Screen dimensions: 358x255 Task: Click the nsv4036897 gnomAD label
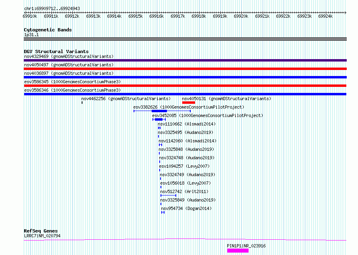click(x=69, y=73)
